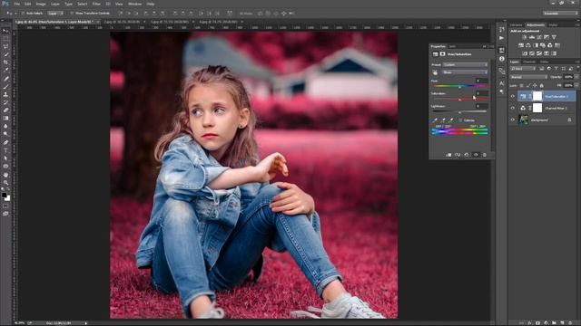Click the Hue value input field
Image resolution: width=581 pixels, height=326 pixels.
tap(482, 81)
